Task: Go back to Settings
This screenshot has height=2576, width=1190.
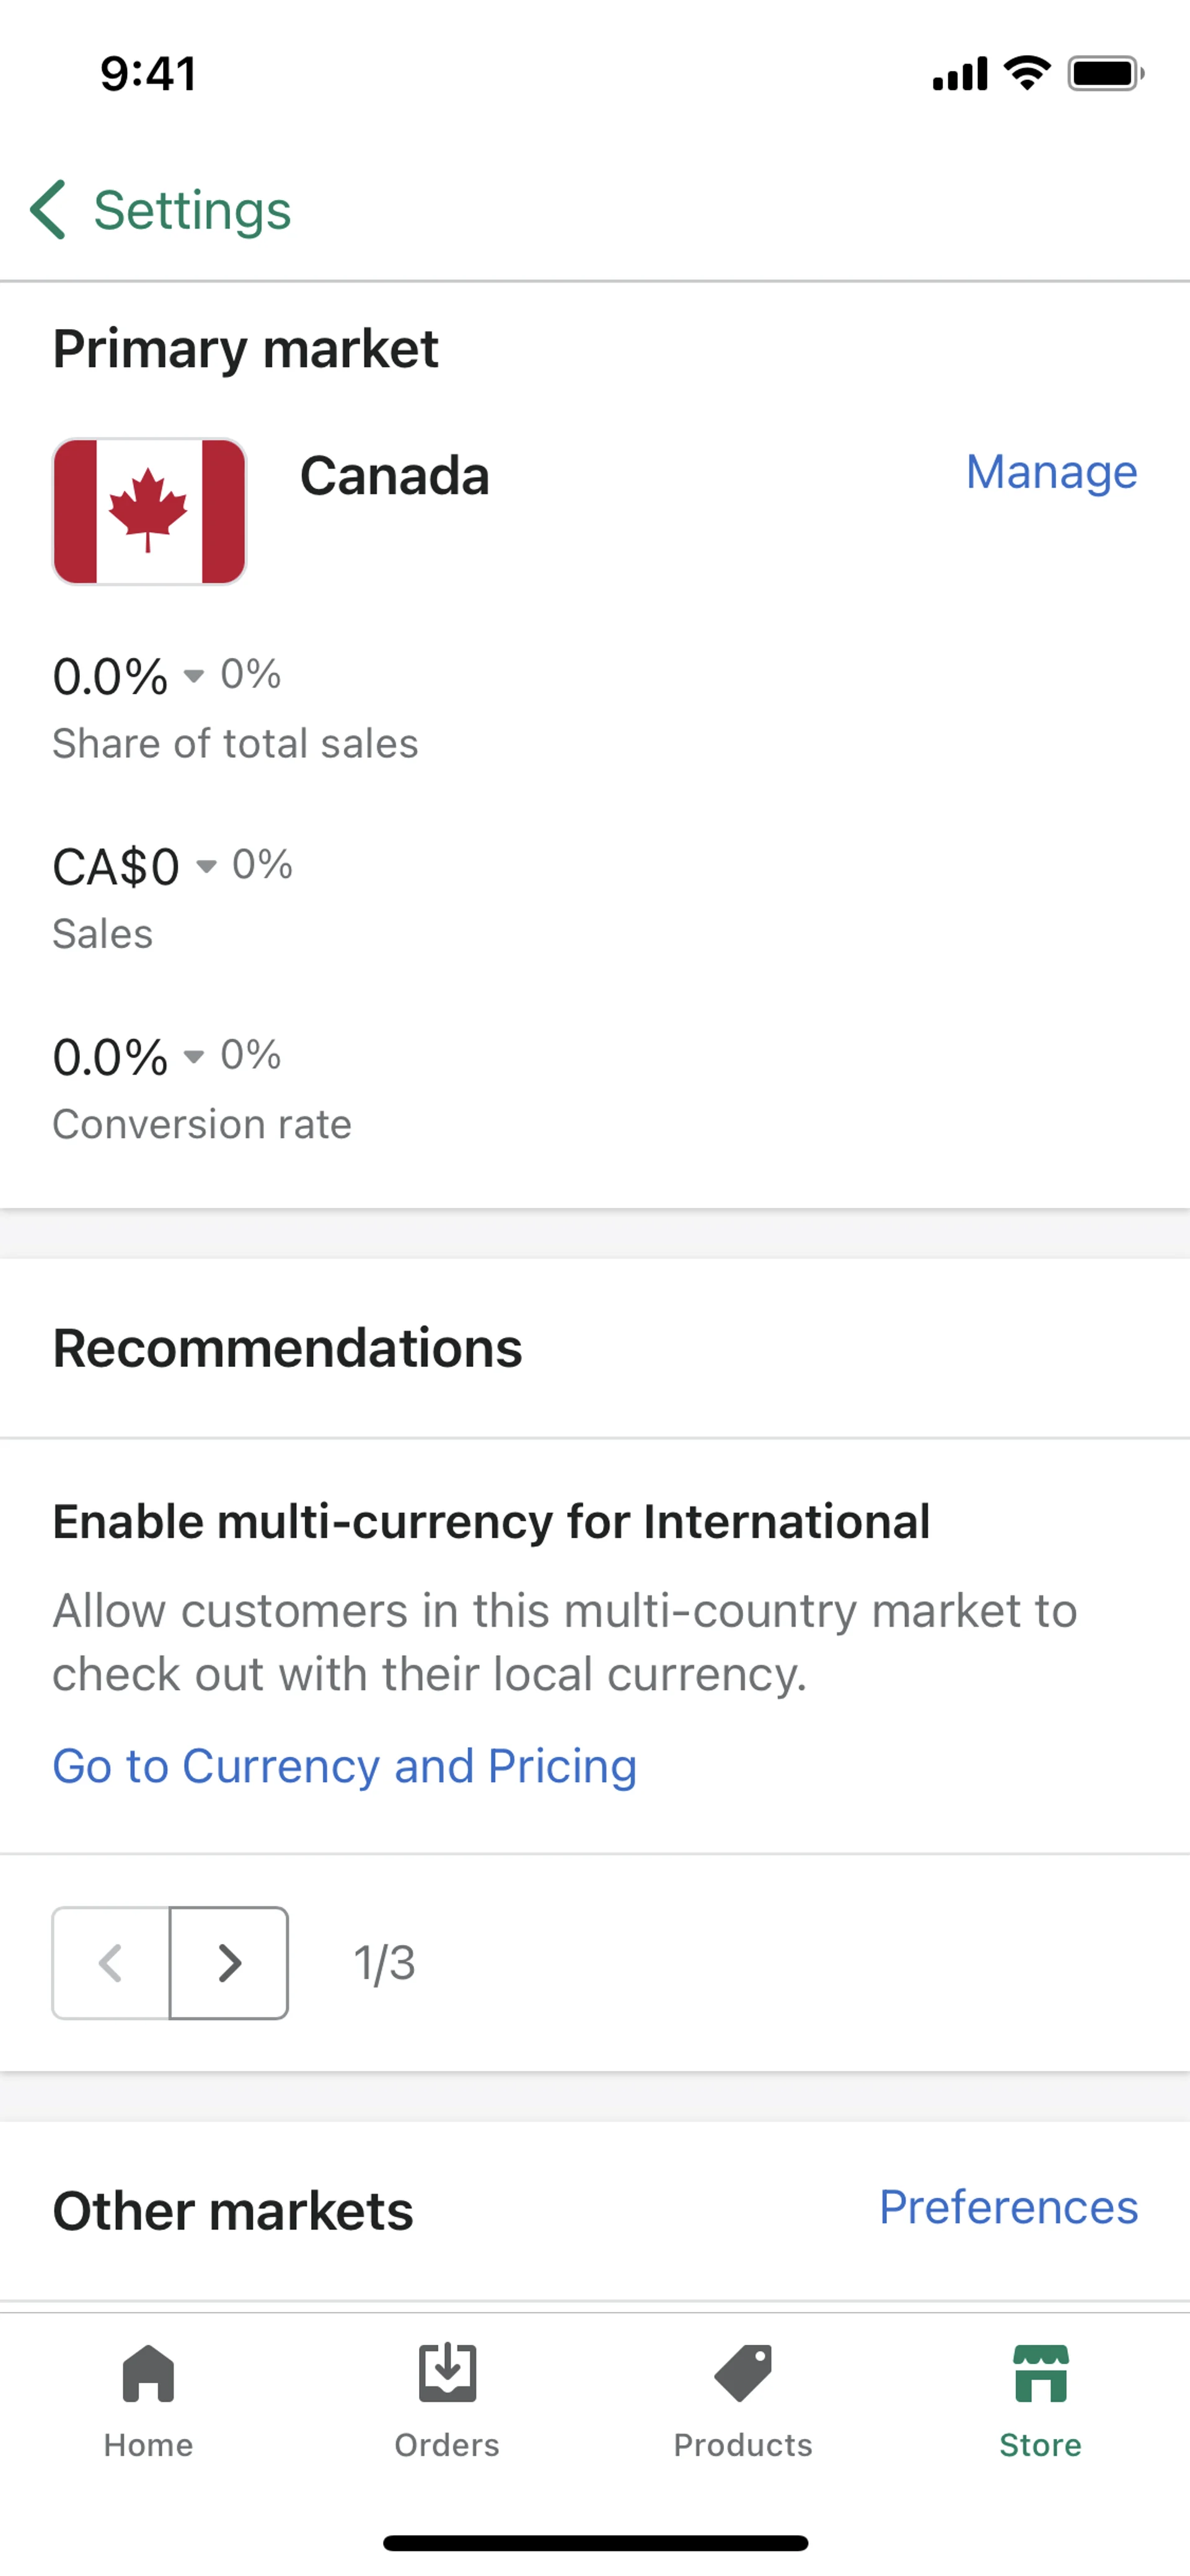Action: [x=192, y=210]
